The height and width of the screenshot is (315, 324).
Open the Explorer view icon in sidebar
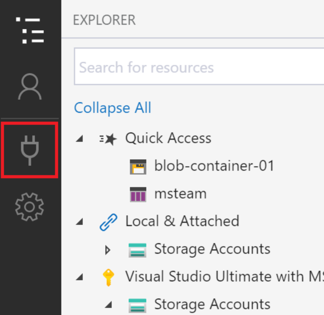[30, 30]
